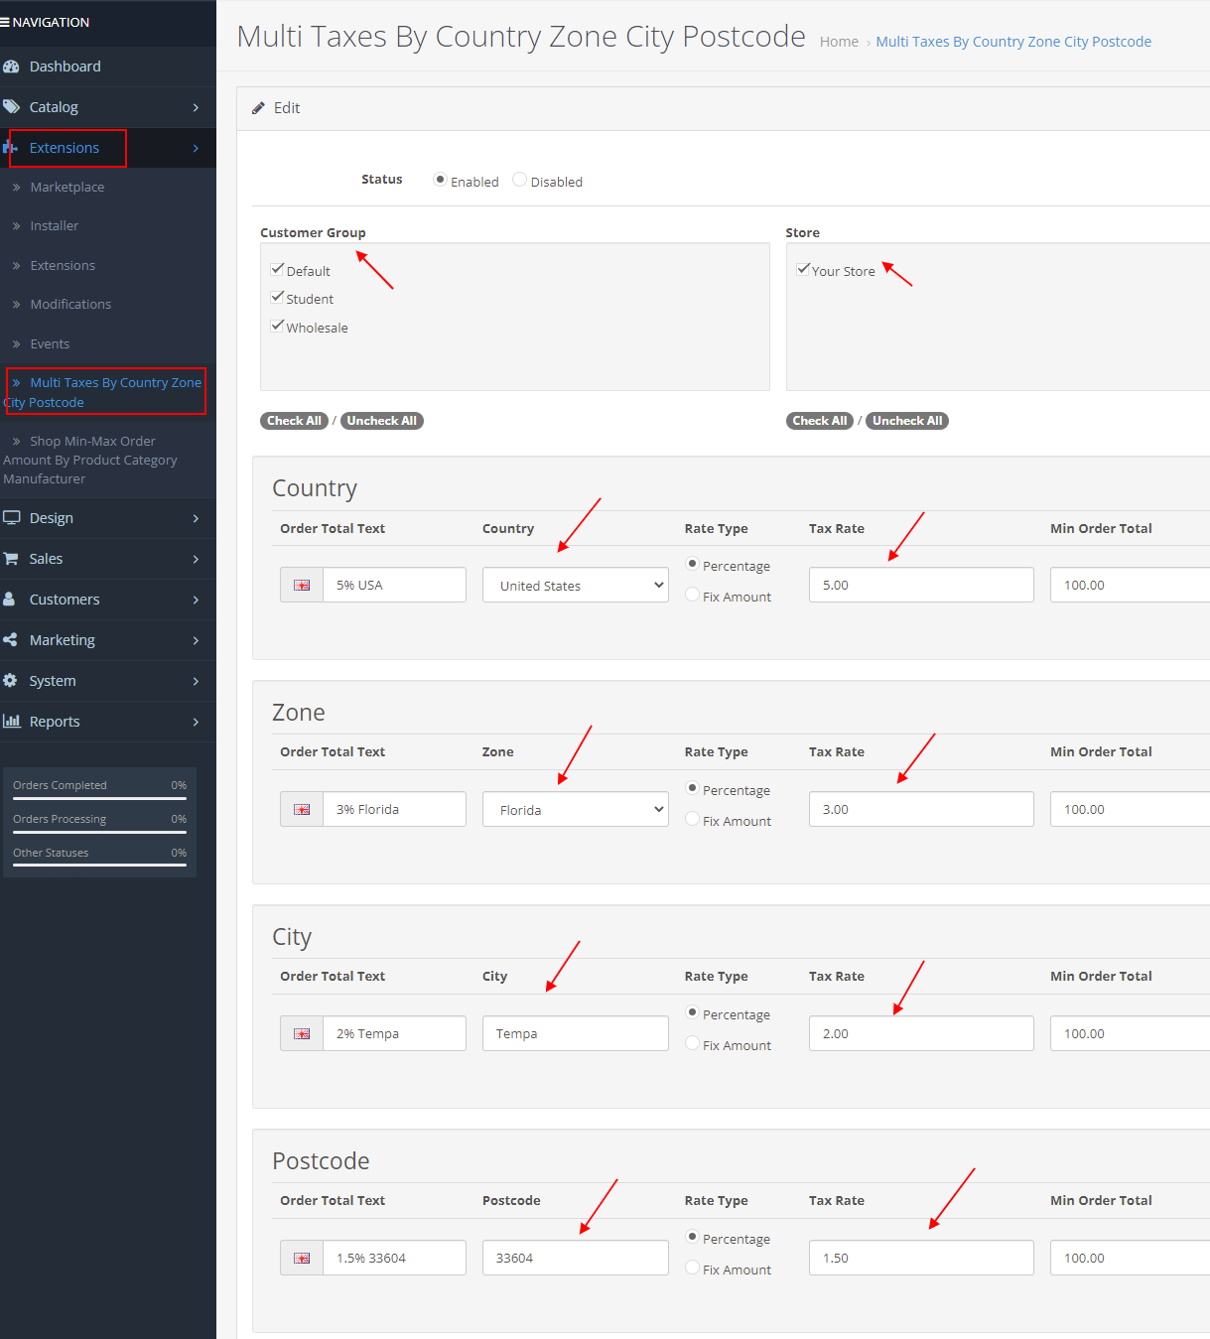Click the Marketing share icon

tap(10, 640)
